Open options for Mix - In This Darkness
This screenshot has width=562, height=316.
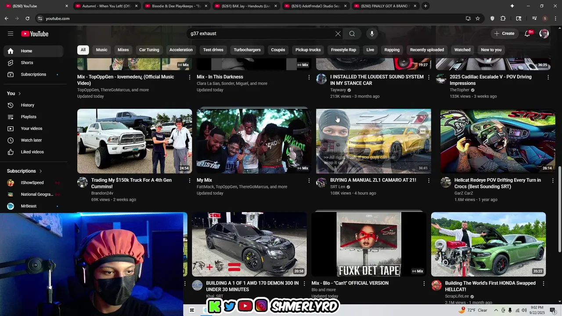pos(309,77)
